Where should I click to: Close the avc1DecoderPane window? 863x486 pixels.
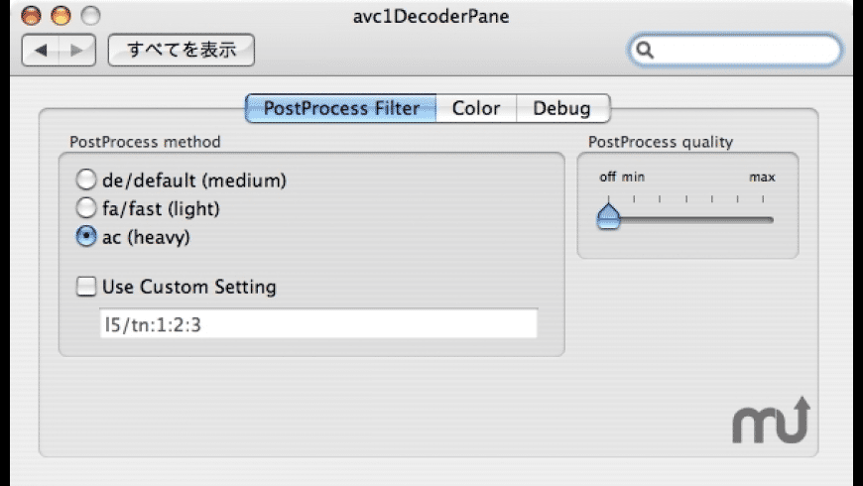click(32, 16)
